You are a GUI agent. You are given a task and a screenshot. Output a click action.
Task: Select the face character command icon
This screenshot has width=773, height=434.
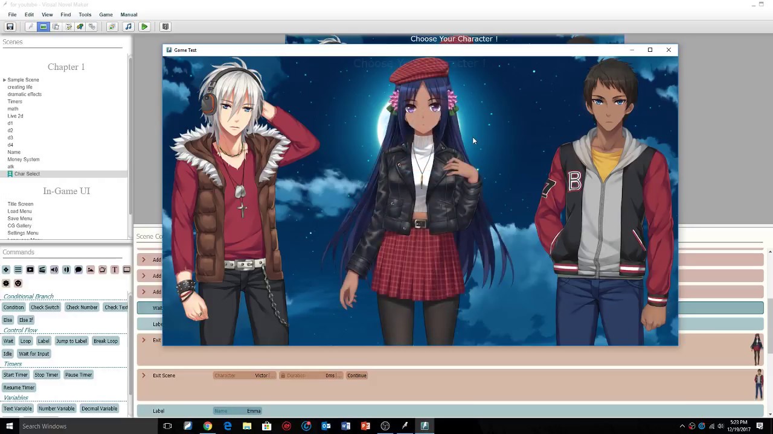click(x=18, y=283)
